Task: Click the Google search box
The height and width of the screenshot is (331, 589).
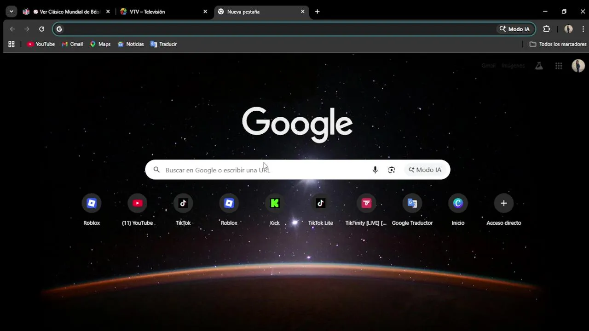Action: click(297, 170)
